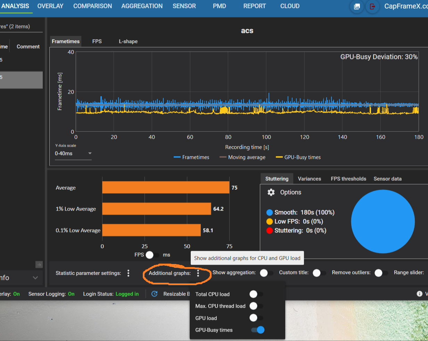The image size is (428, 341).
Task: Select the L-shape graph tab
Action: click(128, 41)
